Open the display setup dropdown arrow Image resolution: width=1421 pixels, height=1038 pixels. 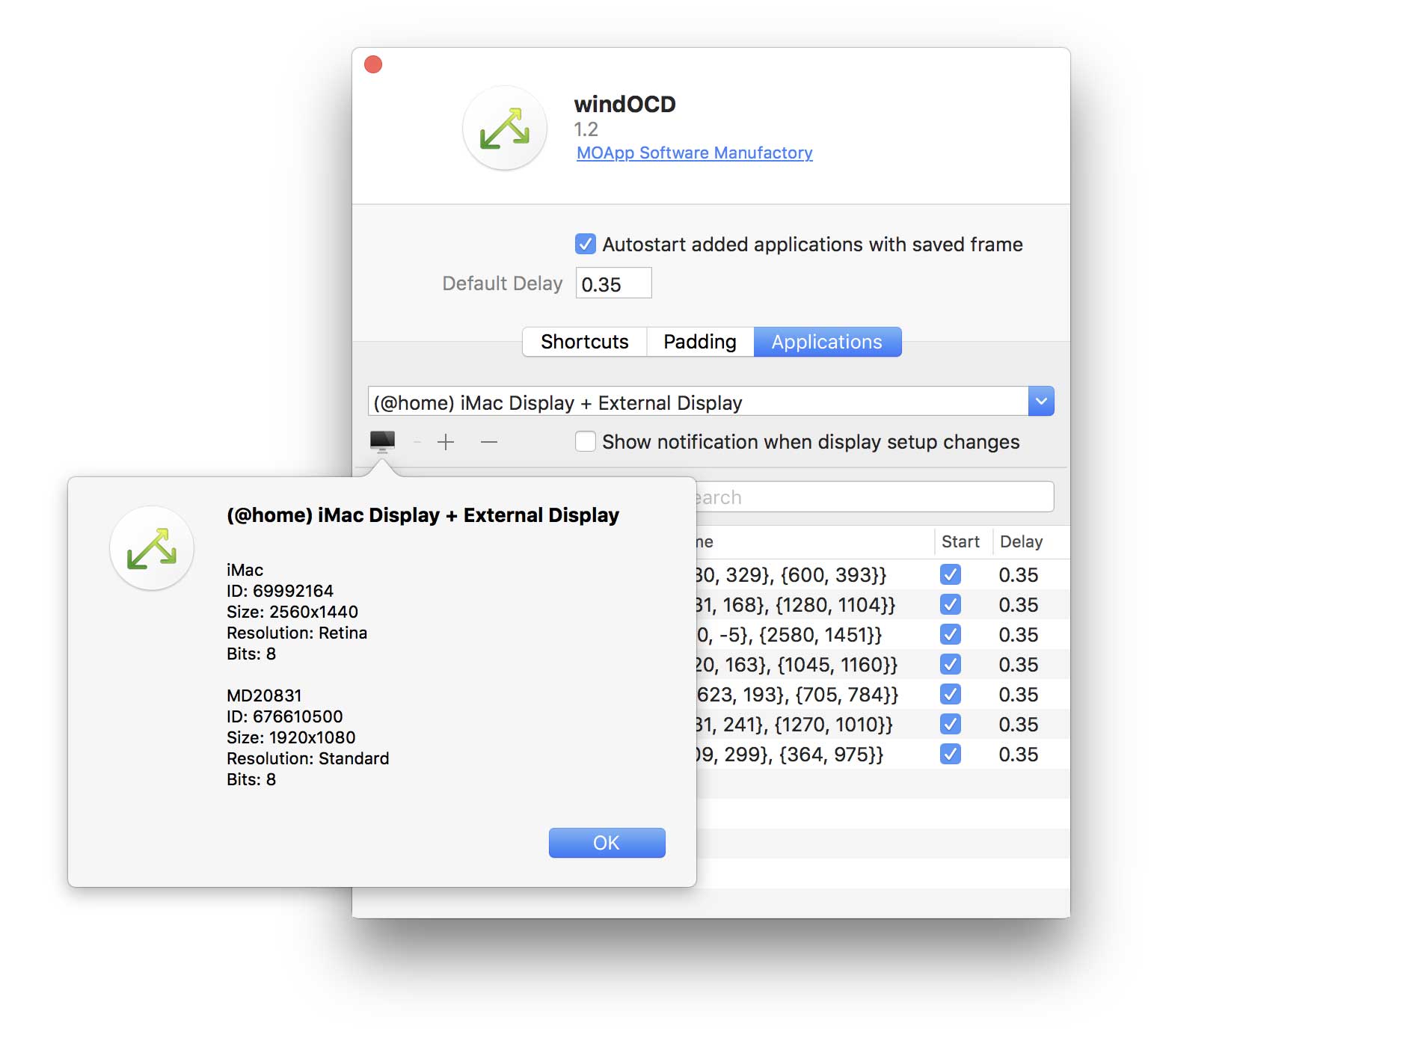pos(1041,402)
